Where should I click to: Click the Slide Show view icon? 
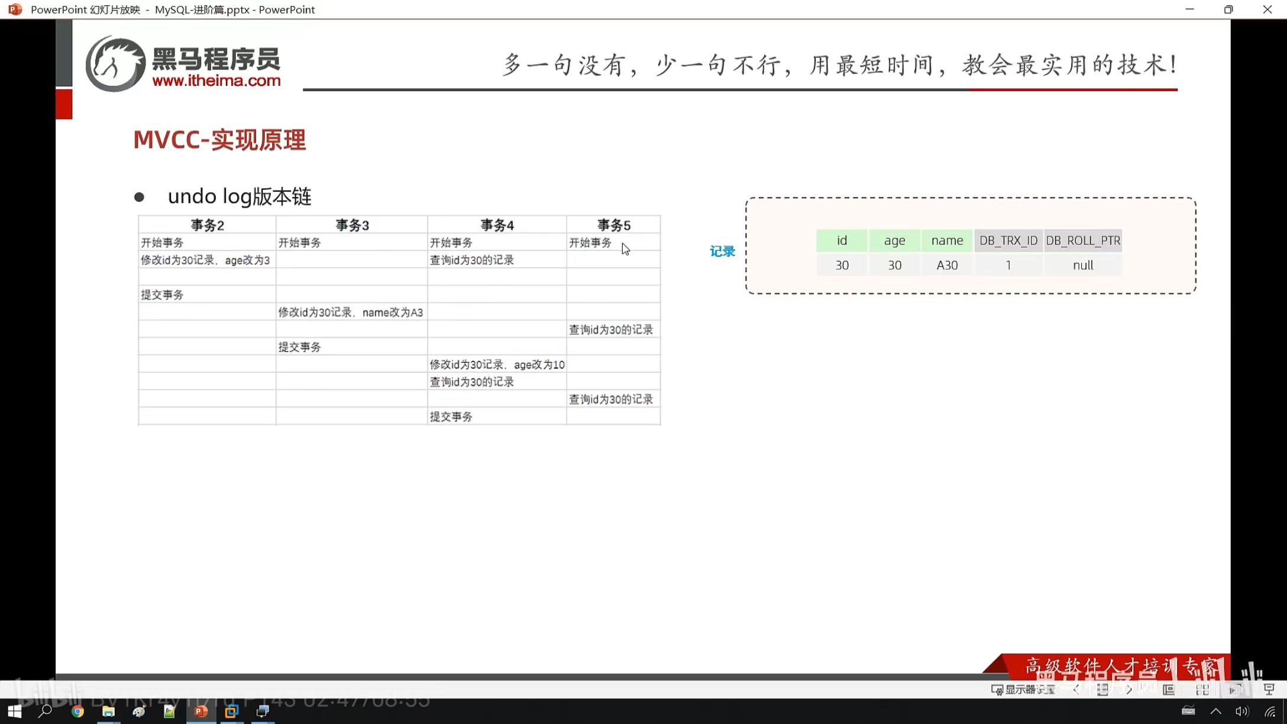tap(1269, 690)
